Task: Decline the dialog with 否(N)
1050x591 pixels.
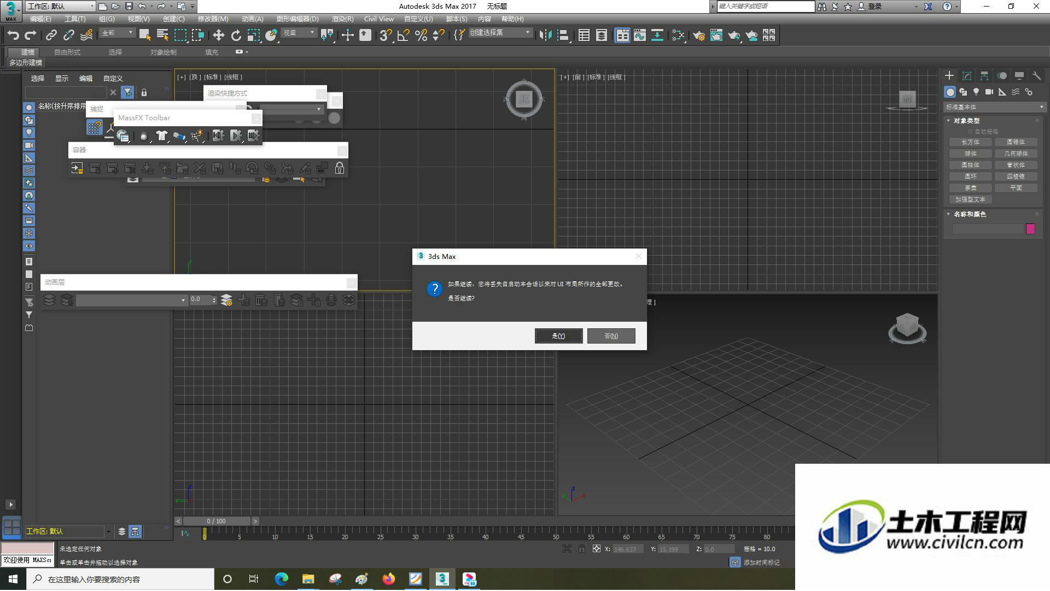Action: (611, 336)
